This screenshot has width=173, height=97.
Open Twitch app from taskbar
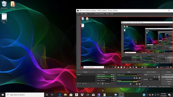tap(99, 95)
